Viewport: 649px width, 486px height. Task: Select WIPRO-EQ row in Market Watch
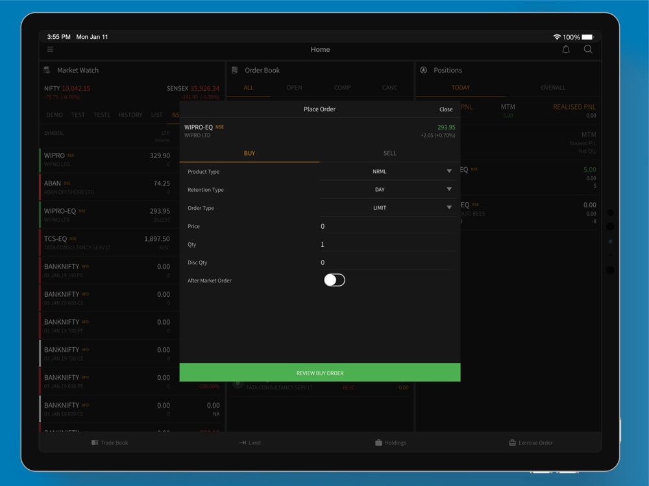pos(109,214)
